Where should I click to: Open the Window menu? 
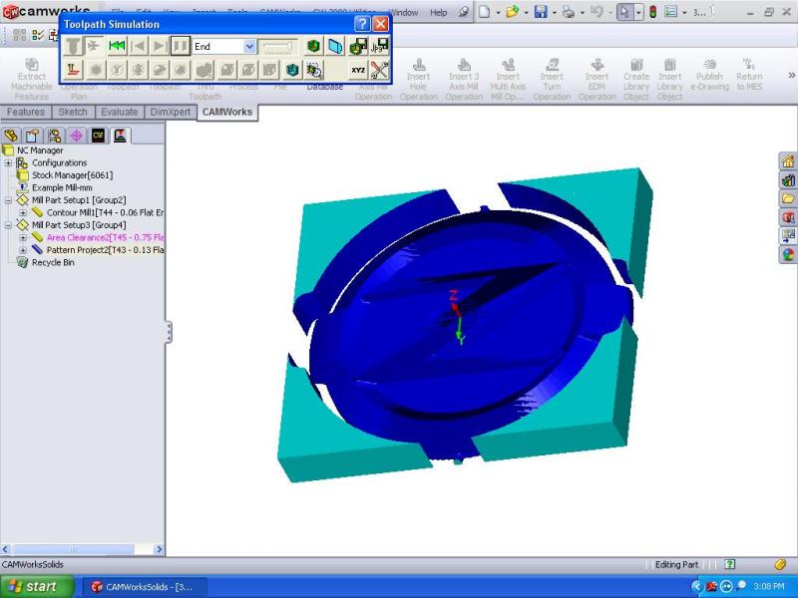403,12
